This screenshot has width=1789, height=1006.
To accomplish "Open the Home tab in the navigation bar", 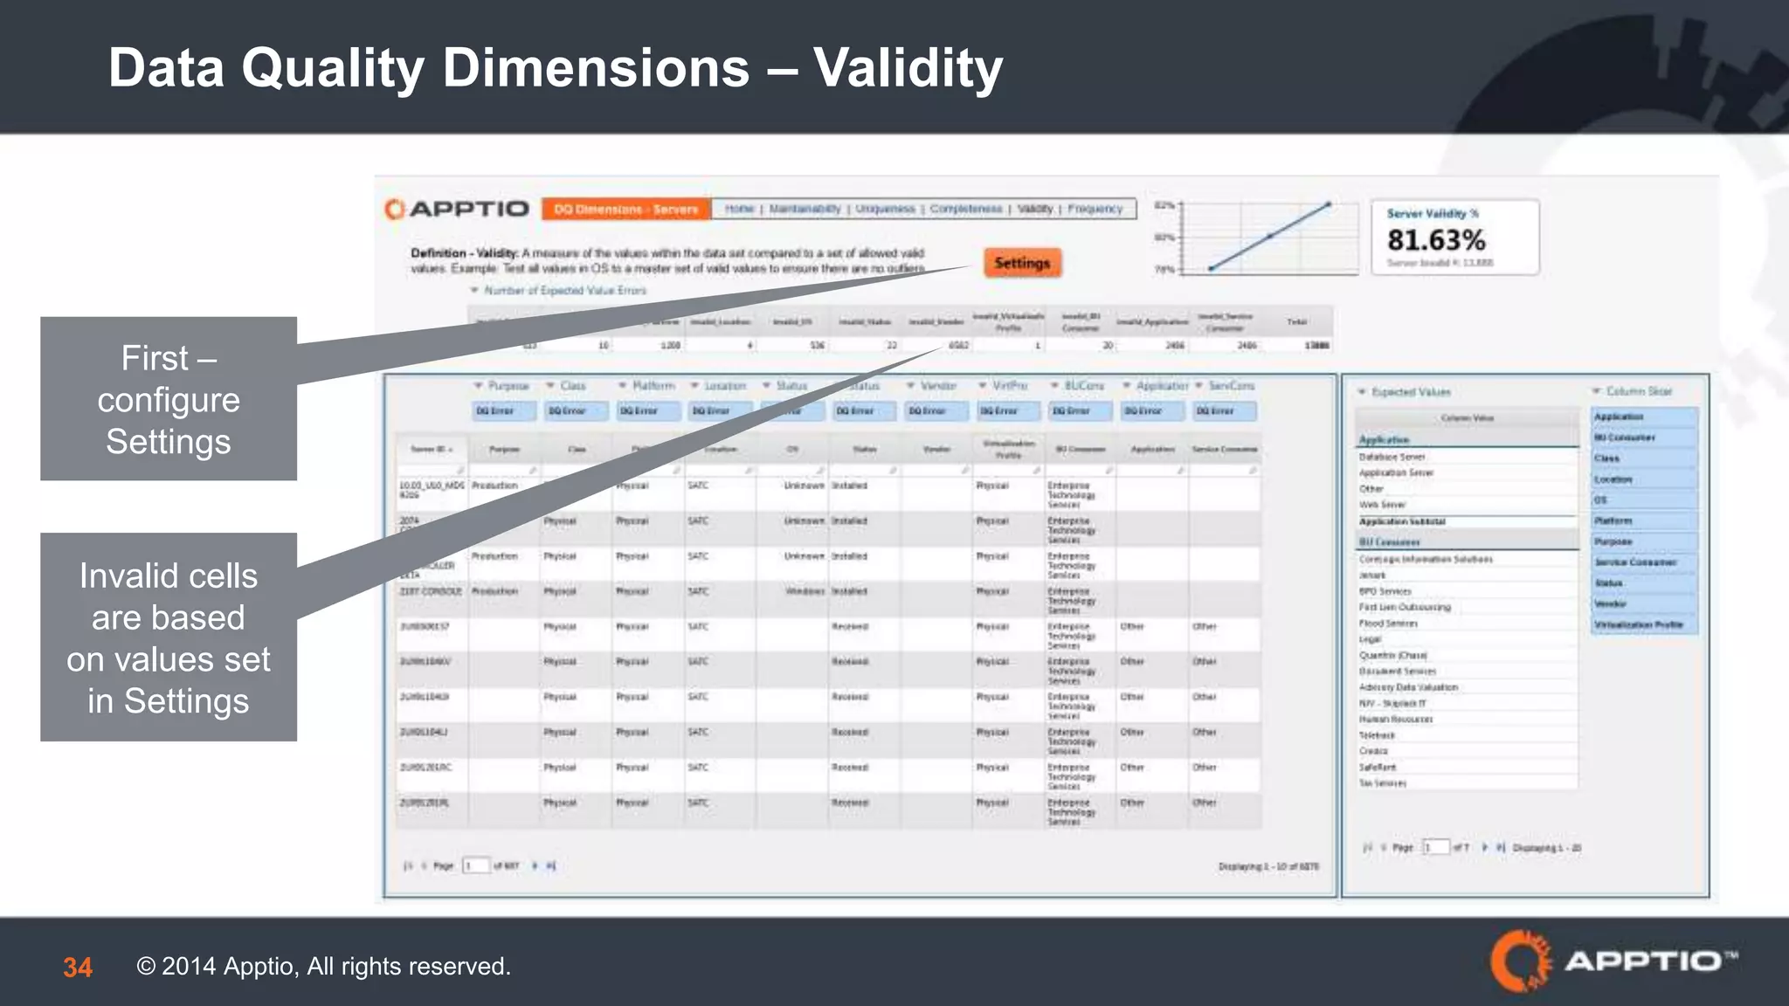I will click(x=739, y=209).
